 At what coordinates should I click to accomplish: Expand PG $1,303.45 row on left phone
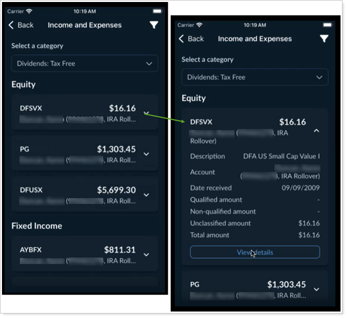tap(146, 154)
